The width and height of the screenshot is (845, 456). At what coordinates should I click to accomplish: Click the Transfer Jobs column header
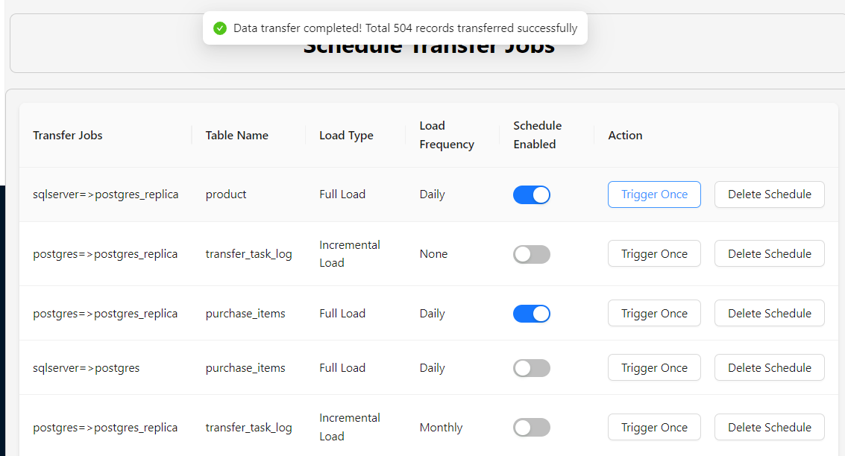[x=68, y=136]
